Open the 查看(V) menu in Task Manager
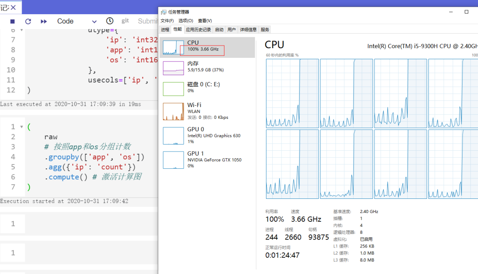Viewport: 478px width, 274px height. (x=205, y=21)
